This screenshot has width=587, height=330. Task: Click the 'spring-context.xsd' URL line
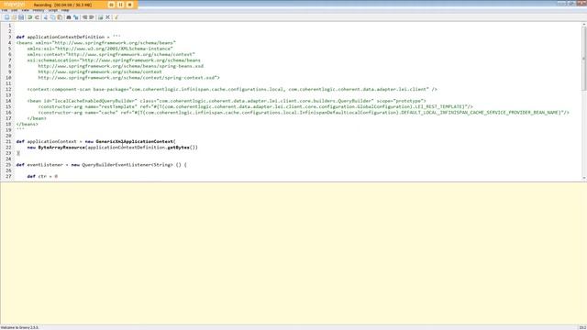tap(128, 77)
